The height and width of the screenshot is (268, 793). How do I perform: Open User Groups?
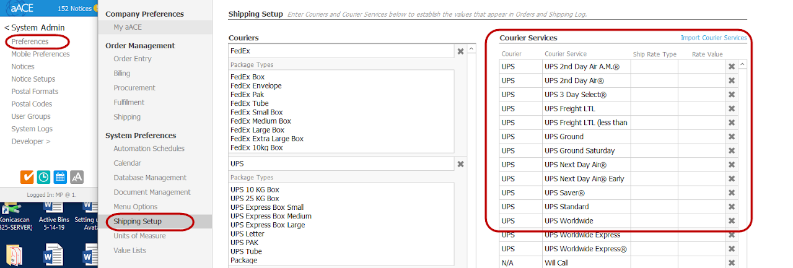point(31,116)
